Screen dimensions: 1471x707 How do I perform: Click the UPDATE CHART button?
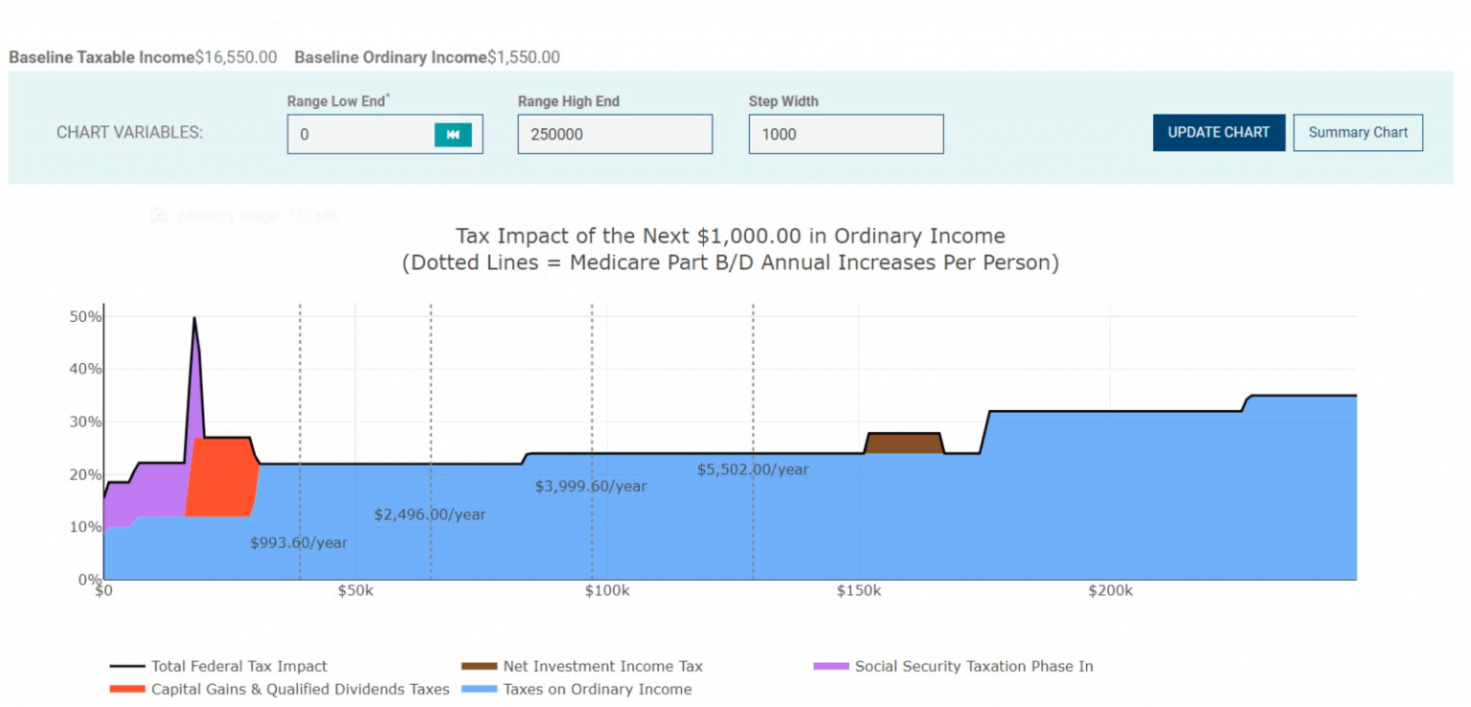(1218, 132)
